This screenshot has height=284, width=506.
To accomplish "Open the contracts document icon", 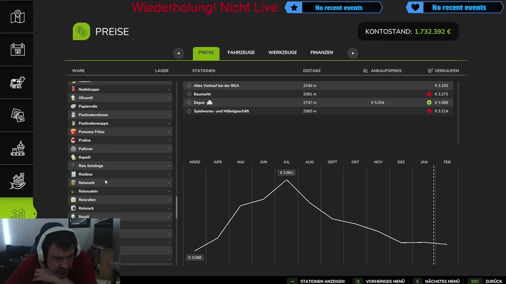I will (x=18, y=115).
